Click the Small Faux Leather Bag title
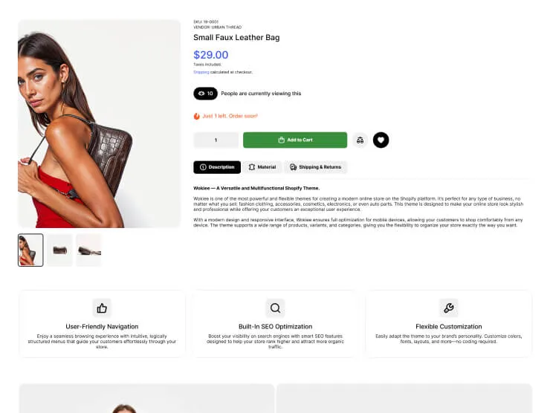The image size is (550, 413). coord(236,38)
